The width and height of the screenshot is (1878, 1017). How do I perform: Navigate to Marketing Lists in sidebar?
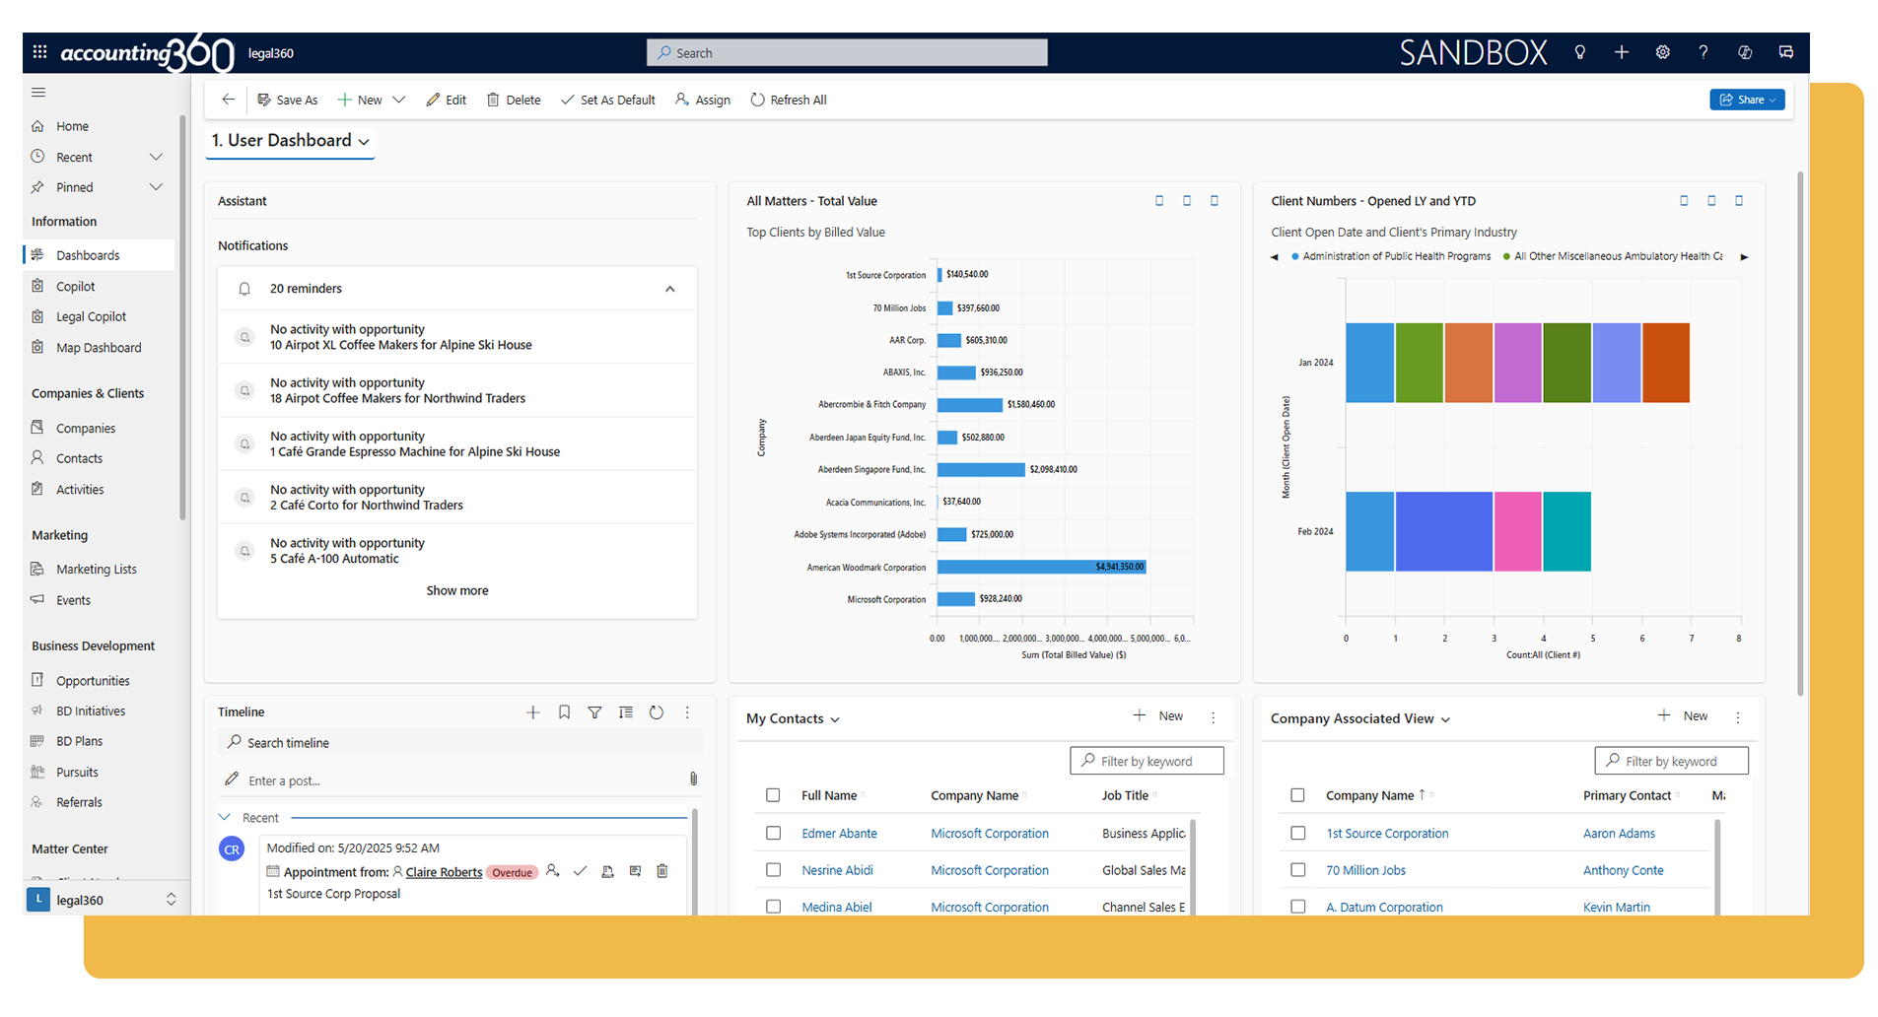tap(96, 570)
